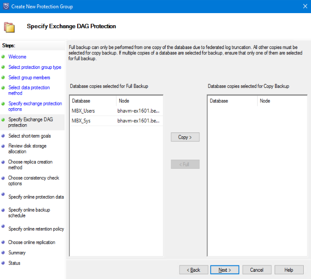The image size is (311, 279).
Task: Click Database header in Copy Backup list
Action: click(232, 101)
